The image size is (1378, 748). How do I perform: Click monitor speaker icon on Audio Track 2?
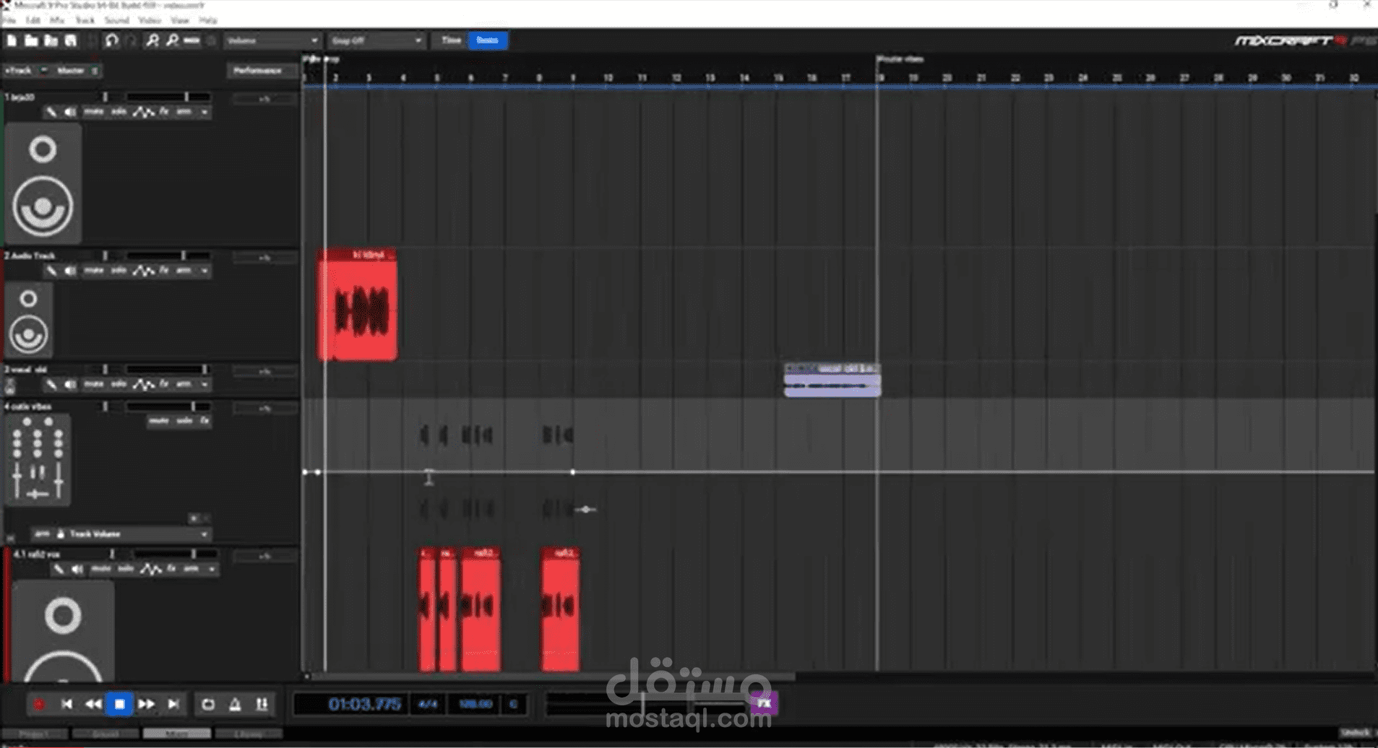pos(70,271)
